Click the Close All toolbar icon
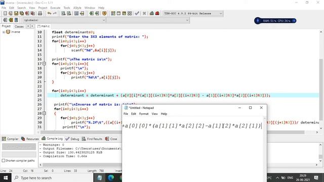324x182 pixels. click(32, 14)
